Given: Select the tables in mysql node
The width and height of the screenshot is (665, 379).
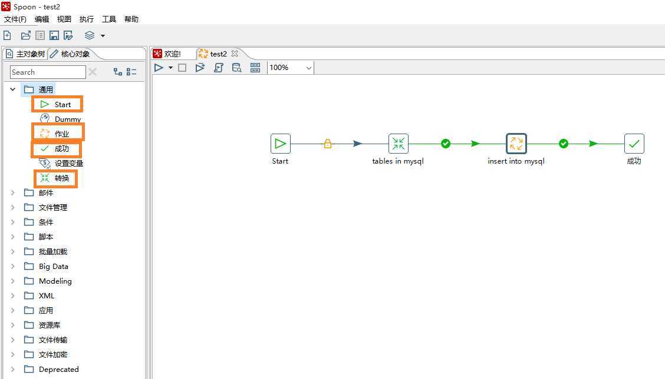Looking at the screenshot, I should (399, 144).
